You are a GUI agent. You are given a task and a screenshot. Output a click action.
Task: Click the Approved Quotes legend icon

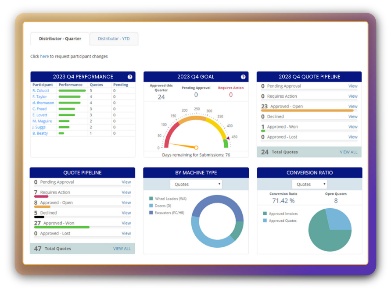coord(265,221)
